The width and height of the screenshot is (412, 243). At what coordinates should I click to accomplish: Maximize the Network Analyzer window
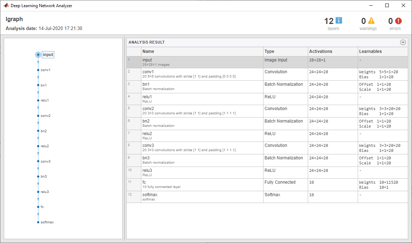387,5
